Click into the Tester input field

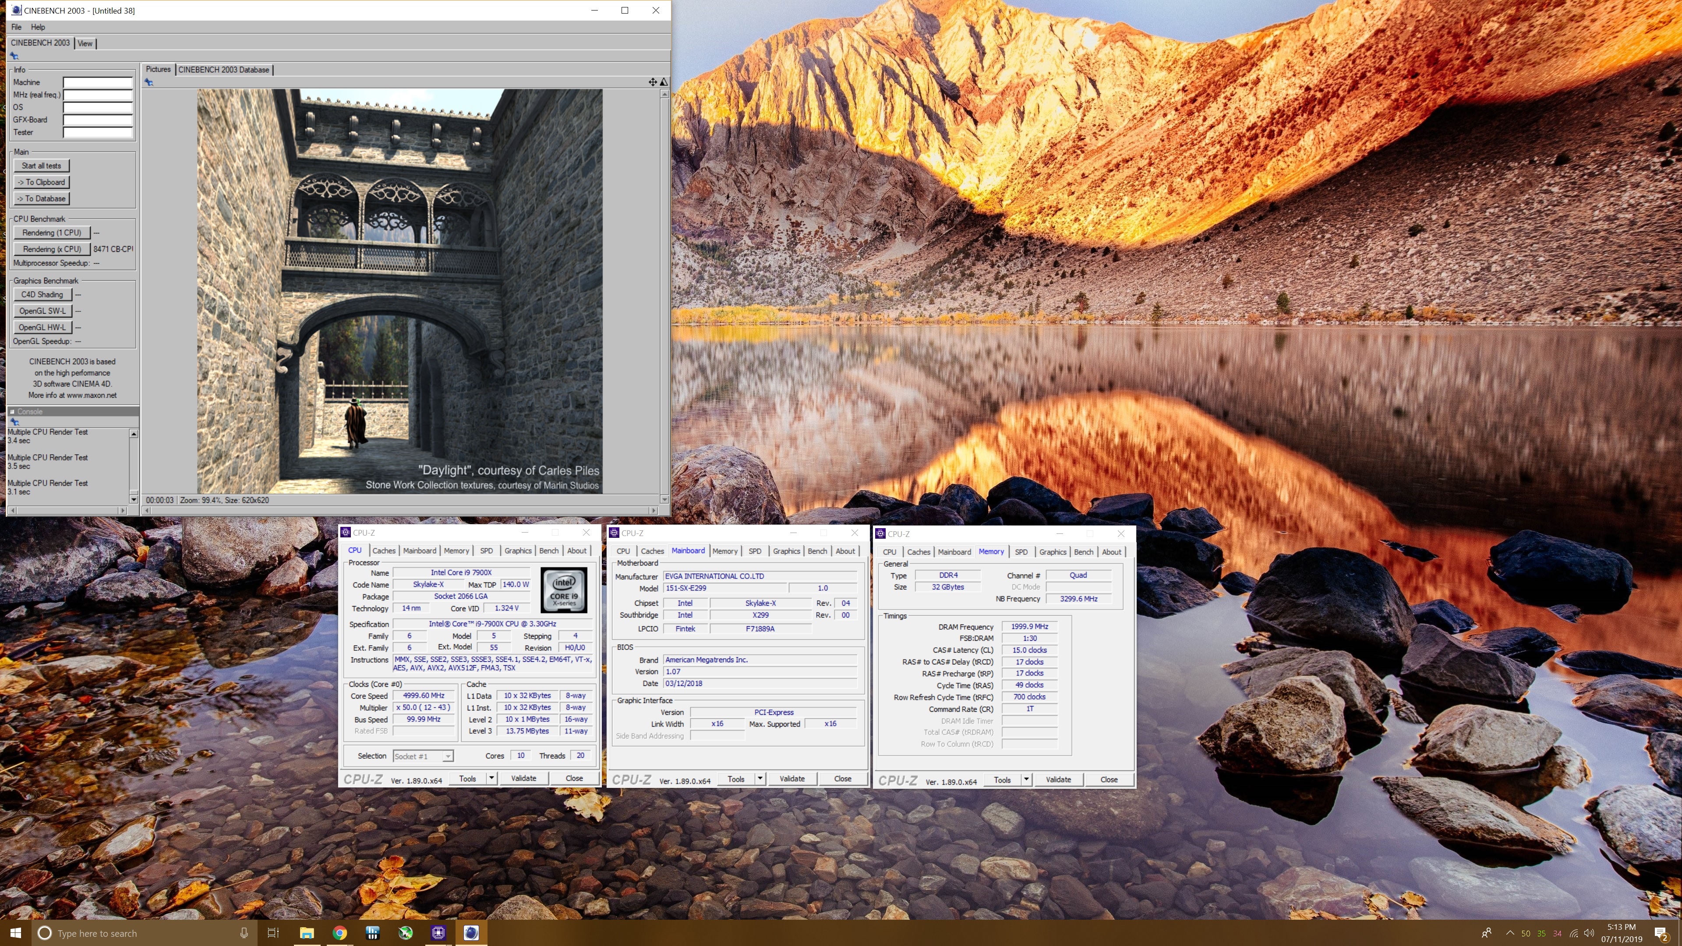98,133
